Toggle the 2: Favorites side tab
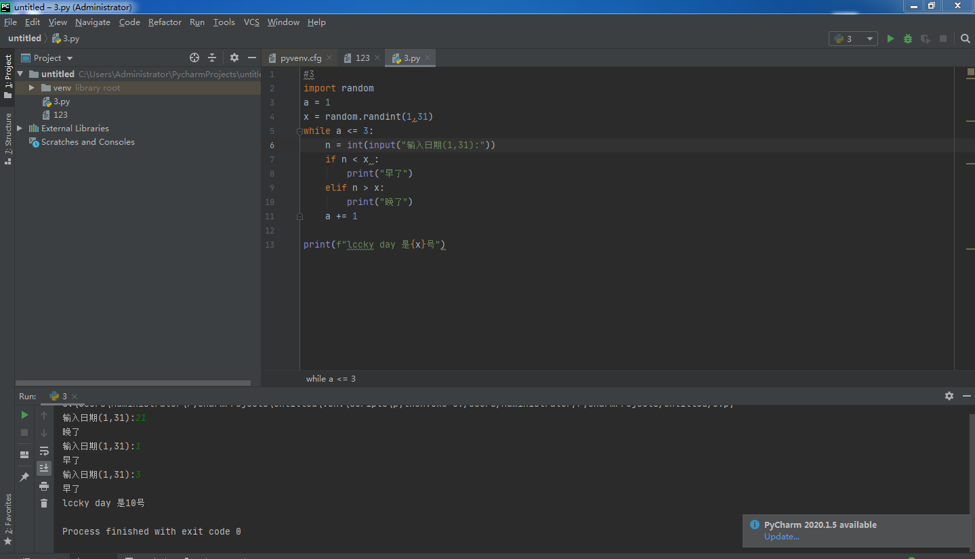975x559 pixels. tap(7, 520)
